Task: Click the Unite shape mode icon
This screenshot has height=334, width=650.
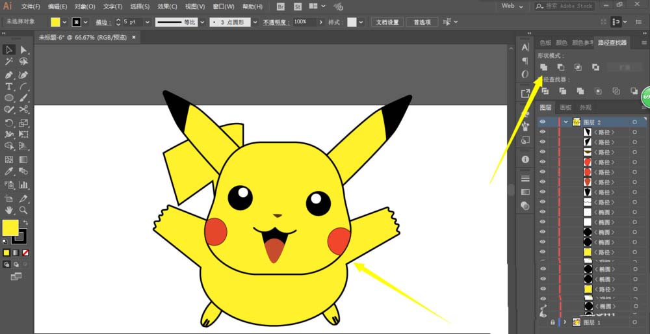Action: click(543, 67)
